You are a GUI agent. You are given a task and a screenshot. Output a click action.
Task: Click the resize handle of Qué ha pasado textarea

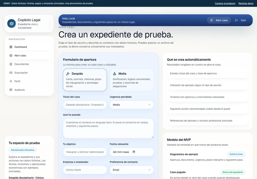tap(153, 137)
